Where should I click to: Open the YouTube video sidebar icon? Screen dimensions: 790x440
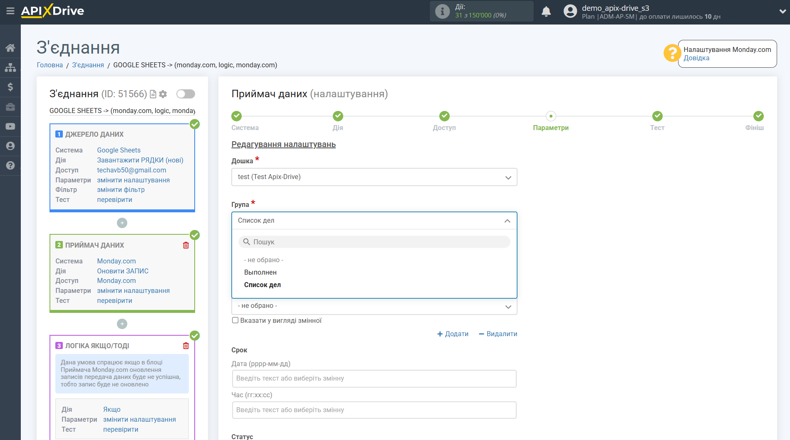coord(10,126)
